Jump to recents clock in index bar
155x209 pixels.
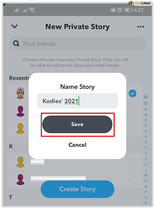click(x=146, y=104)
